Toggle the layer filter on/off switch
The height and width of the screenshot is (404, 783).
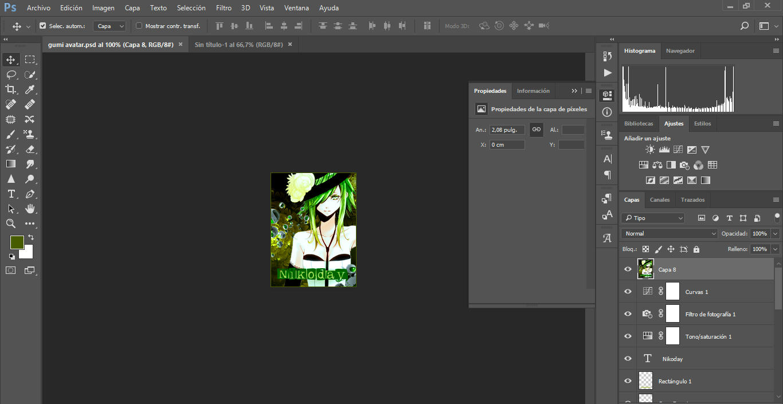coord(777,217)
